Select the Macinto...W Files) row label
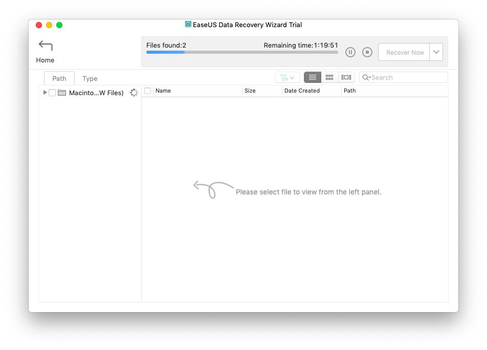The width and height of the screenshot is (487, 350). click(96, 93)
